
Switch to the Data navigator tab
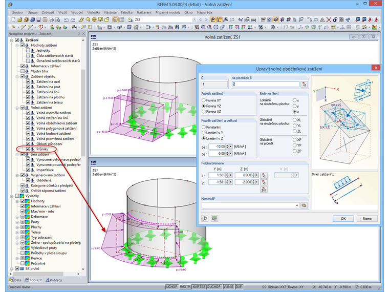pyautogui.click(x=15, y=280)
